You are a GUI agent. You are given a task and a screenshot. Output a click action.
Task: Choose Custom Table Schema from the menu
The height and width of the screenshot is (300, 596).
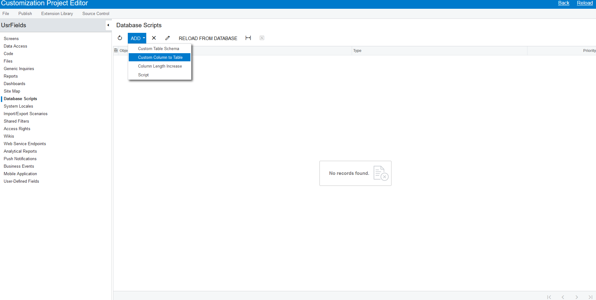158,48
